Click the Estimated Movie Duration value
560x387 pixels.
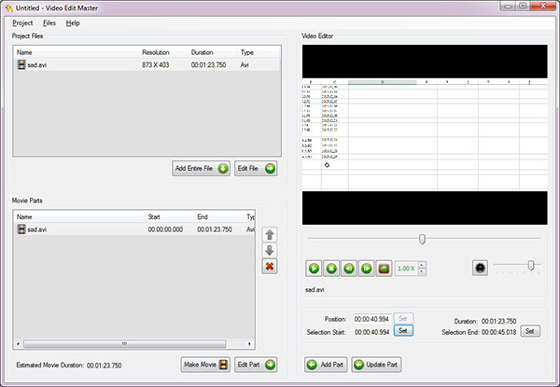coord(104,366)
